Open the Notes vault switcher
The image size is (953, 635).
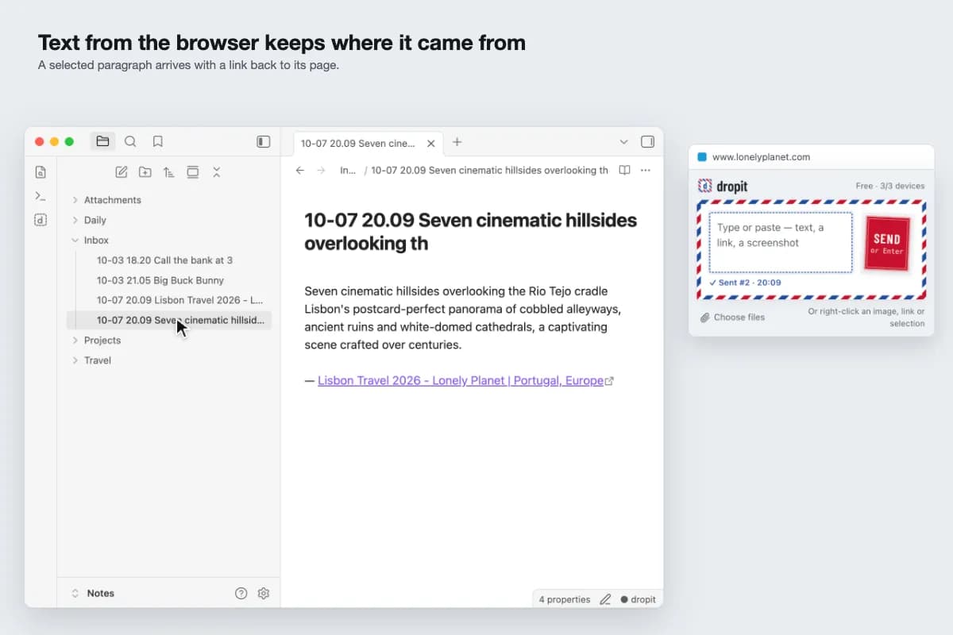click(x=93, y=593)
